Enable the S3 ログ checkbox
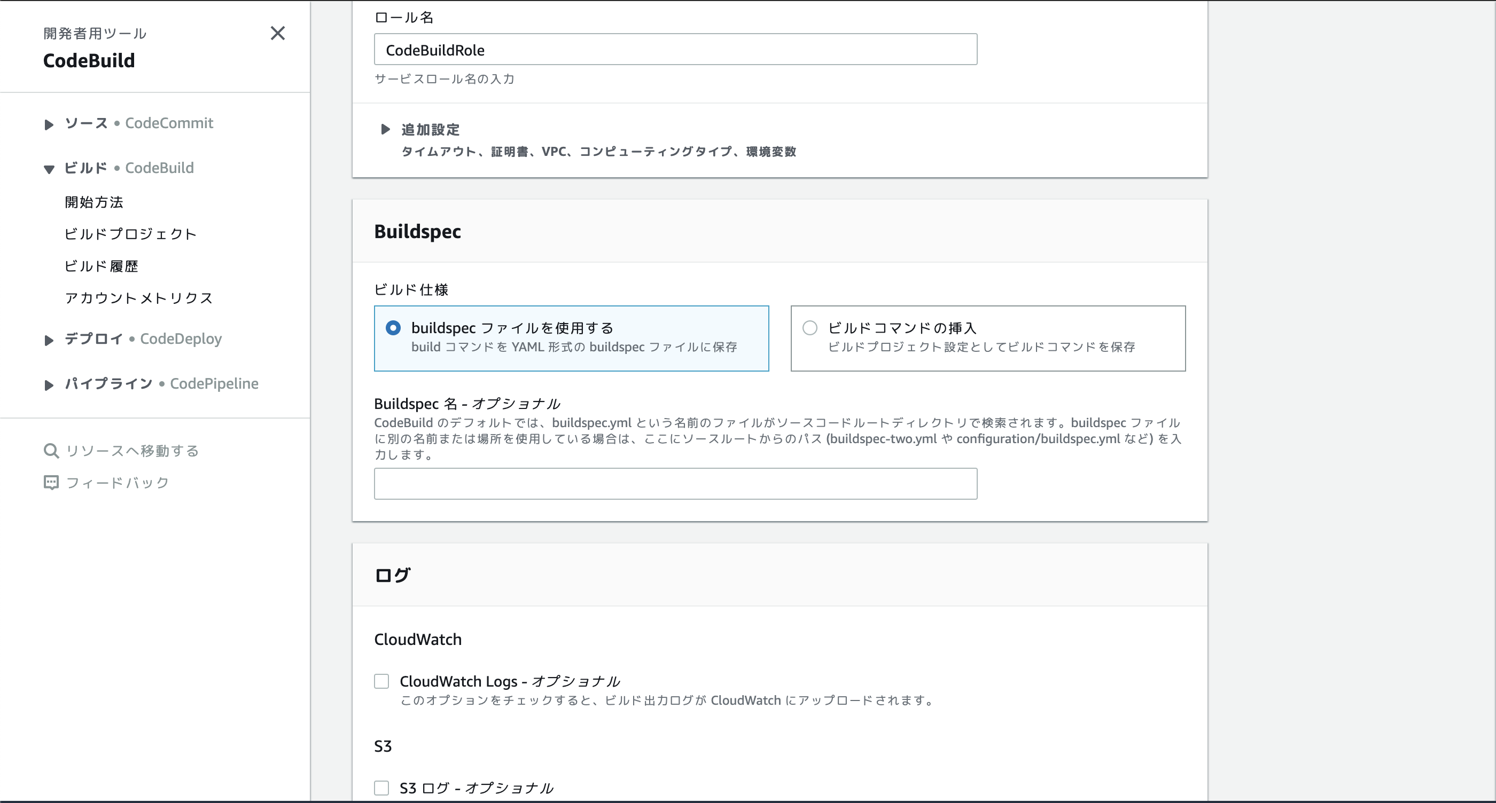 tap(381, 788)
